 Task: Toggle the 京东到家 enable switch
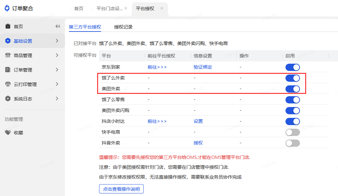tap(292, 67)
